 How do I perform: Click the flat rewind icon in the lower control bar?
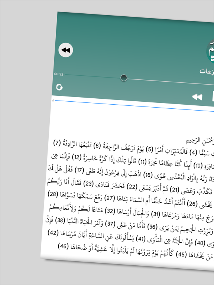(x=197, y=97)
